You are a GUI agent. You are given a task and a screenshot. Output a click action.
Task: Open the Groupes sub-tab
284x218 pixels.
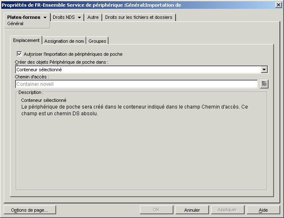pyautogui.click(x=97, y=41)
